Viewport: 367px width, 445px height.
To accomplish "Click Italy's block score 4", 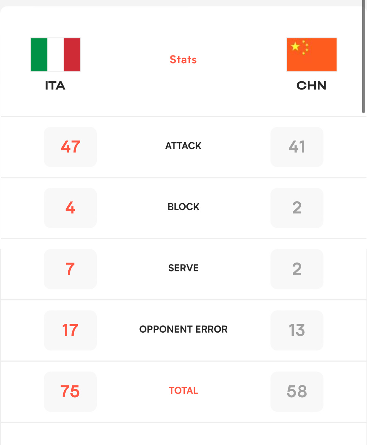I will 70,208.
